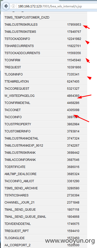Select the row count 11569356
This screenshot has height=248, width=97.
click(x=74, y=53)
